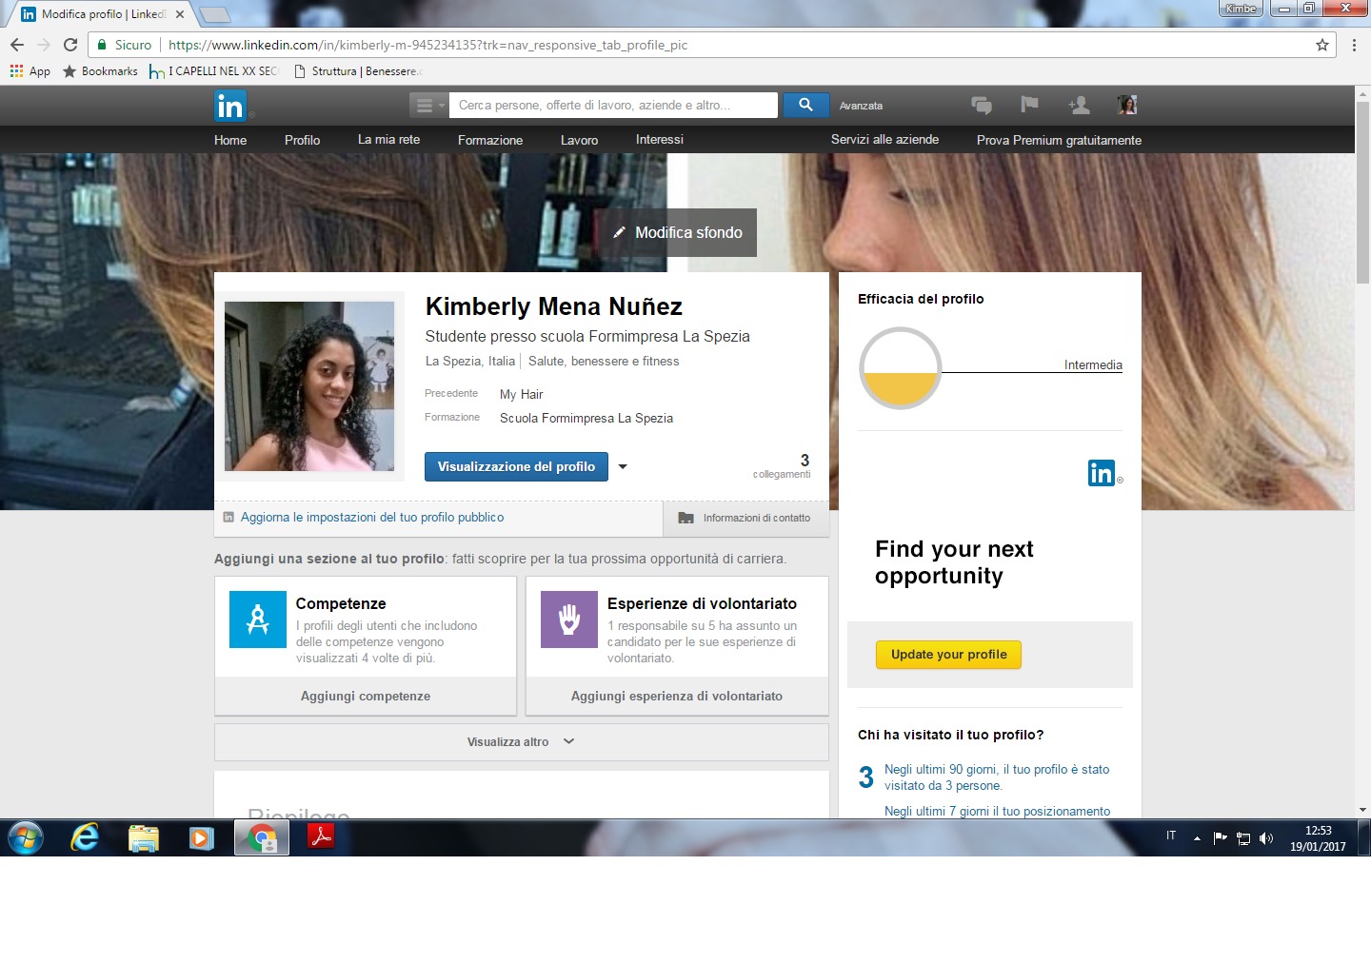Open 'Negli ultimi 7 giorni' ranking link

coord(997,811)
